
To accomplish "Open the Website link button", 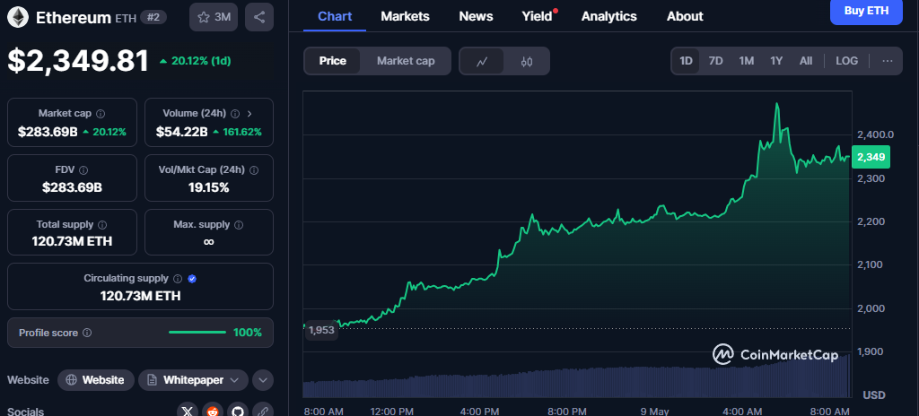I will point(95,380).
